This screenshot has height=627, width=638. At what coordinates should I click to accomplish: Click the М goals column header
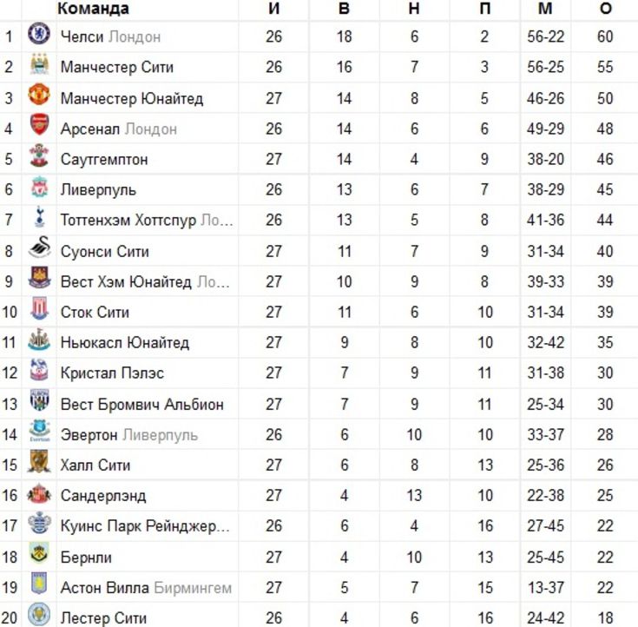click(x=545, y=9)
